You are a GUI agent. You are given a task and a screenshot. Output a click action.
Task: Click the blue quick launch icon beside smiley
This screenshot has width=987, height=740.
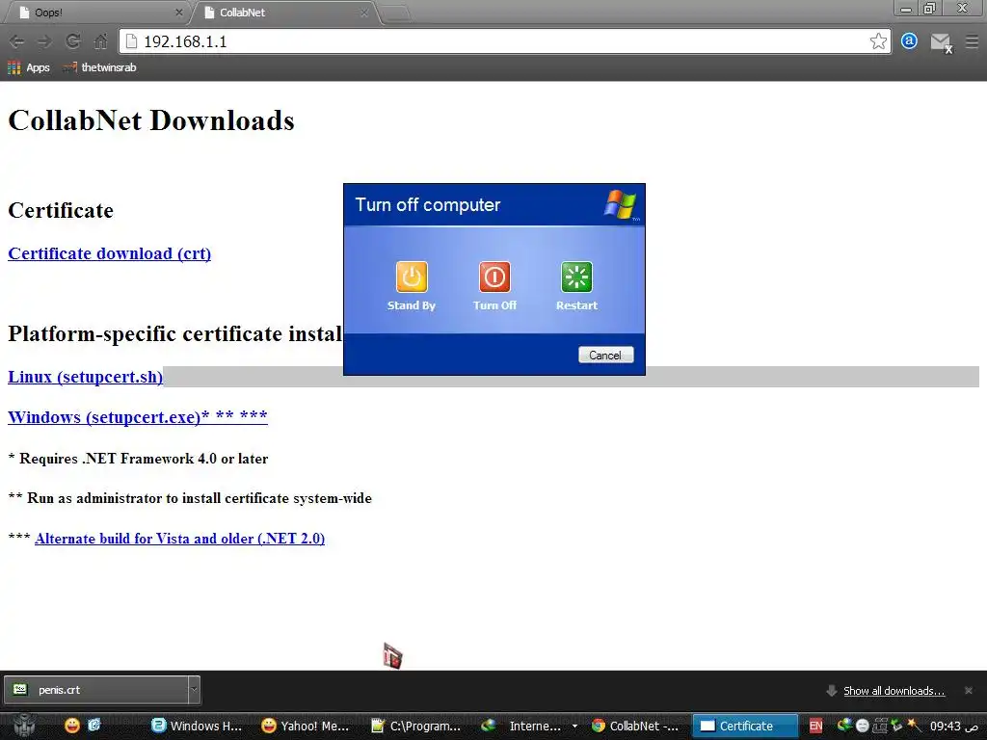point(93,726)
